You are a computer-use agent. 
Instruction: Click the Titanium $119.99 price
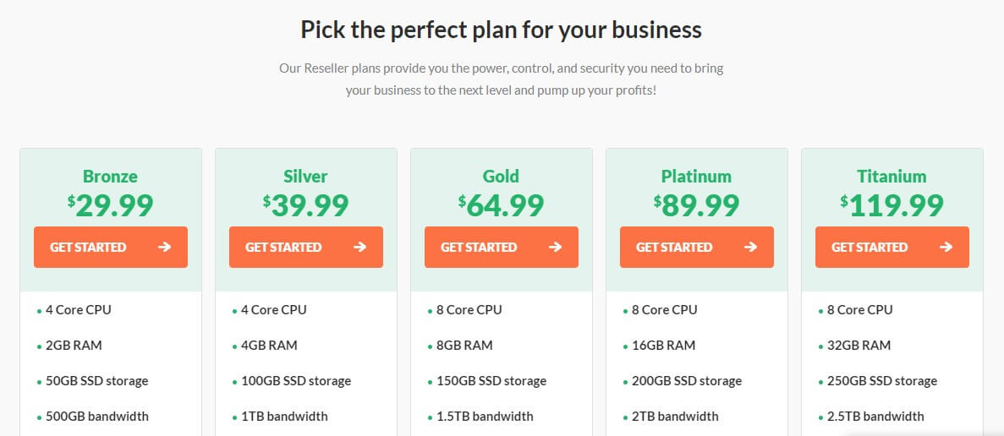892,205
